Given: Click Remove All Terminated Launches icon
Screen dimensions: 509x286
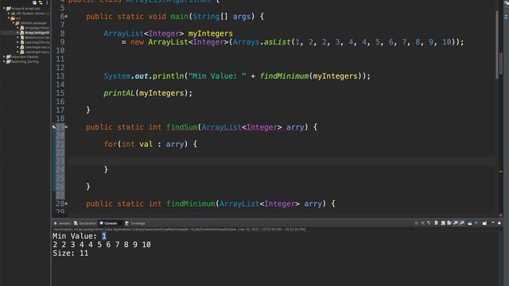Looking at the screenshot, I should 429,223.
